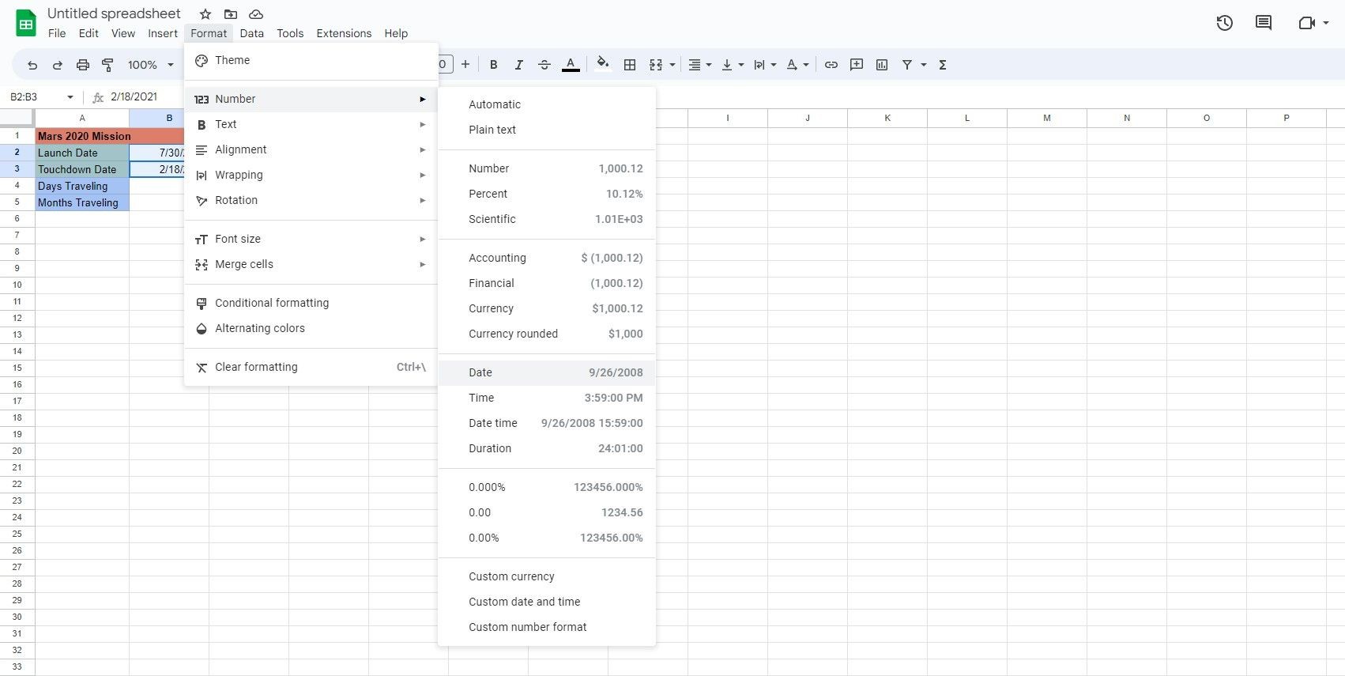Open the Insert menu
Viewport: 1345px width, 676px height.
tap(163, 33)
